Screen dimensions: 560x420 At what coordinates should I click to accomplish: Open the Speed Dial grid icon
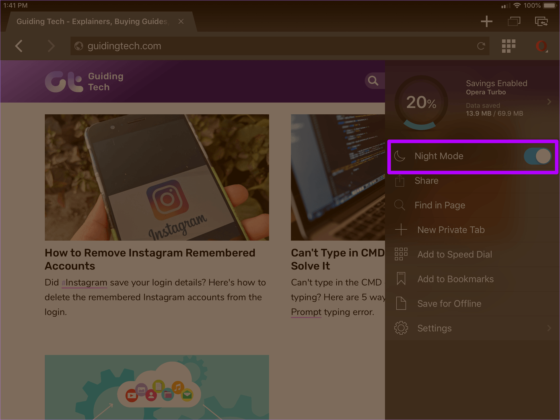(x=509, y=46)
